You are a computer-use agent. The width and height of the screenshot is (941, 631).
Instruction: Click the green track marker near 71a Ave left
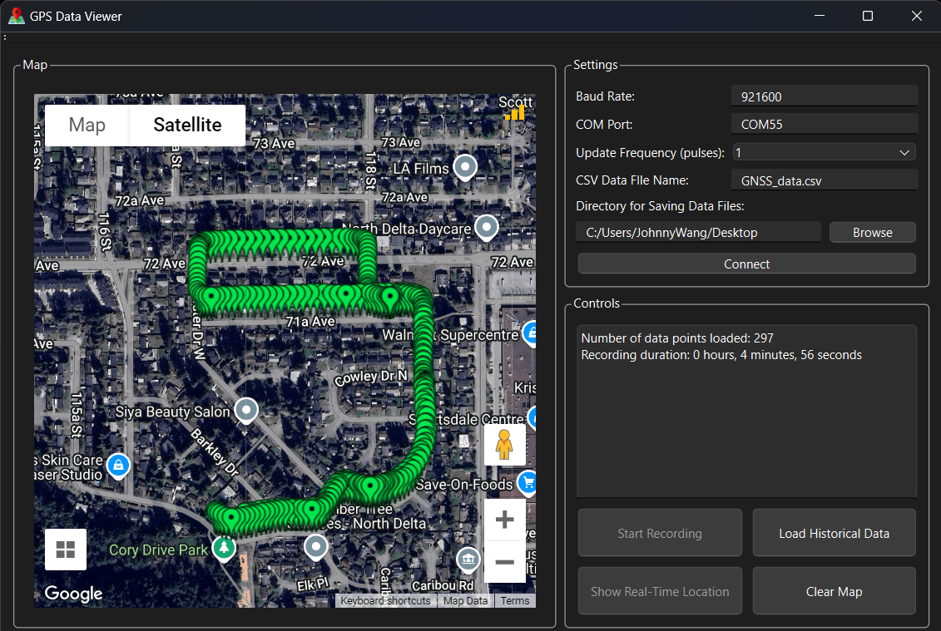coord(211,298)
